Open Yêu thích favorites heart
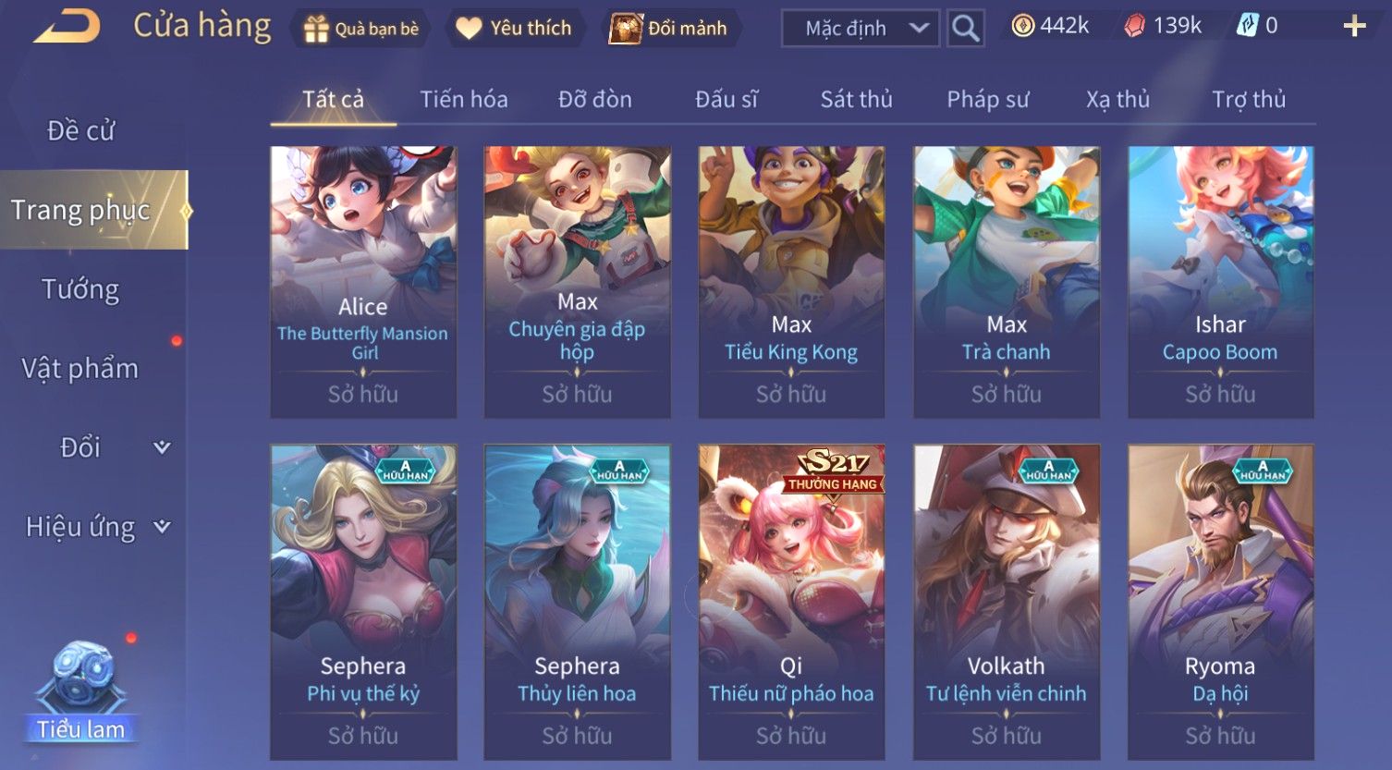The height and width of the screenshot is (770, 1392). point(514,29)
